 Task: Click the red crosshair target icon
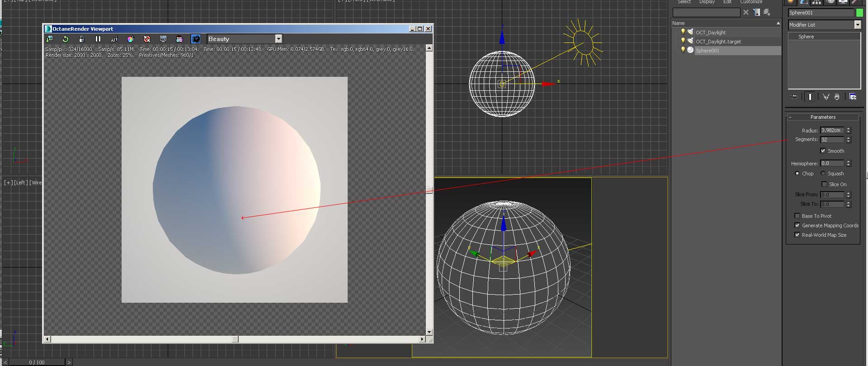(x=147, y=39)
